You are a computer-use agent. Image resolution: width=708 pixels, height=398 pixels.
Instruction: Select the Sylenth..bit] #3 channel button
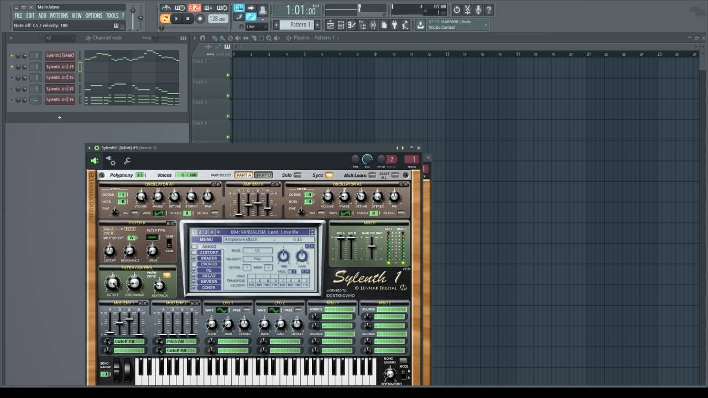[x=60, y=88]
